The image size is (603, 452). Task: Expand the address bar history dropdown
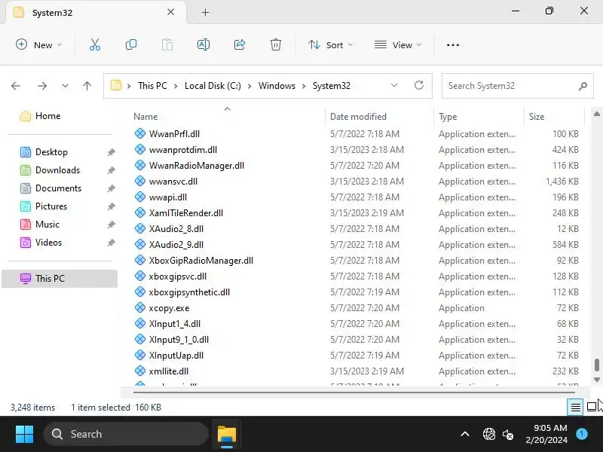tap(393, 85)
